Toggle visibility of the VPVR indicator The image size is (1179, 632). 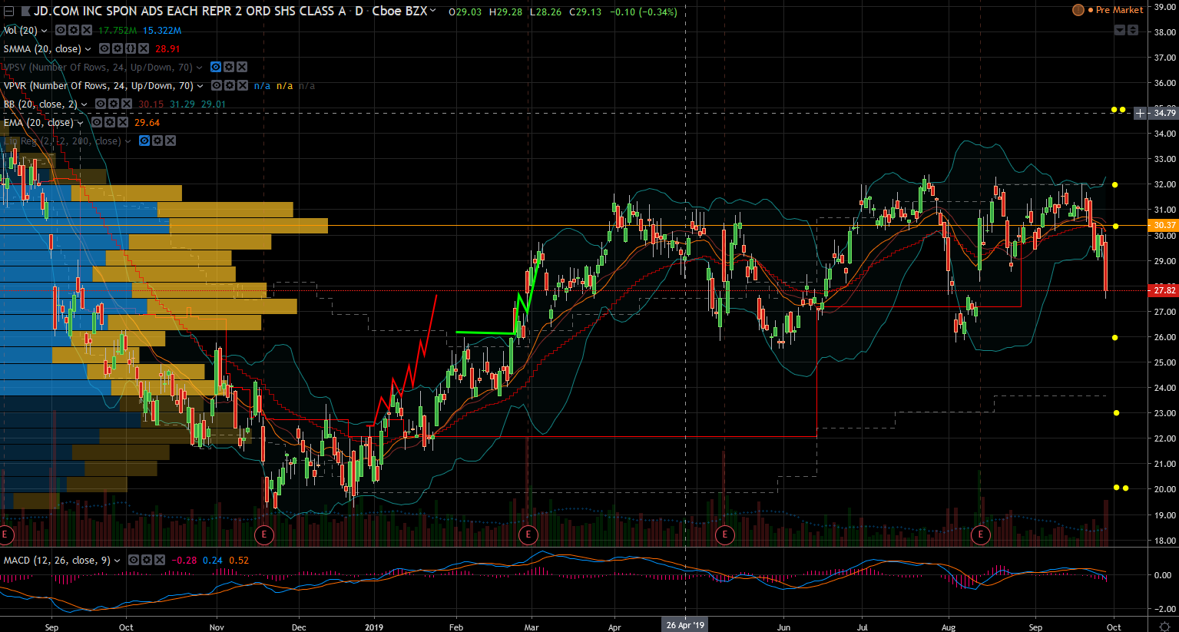pos(217,86)
